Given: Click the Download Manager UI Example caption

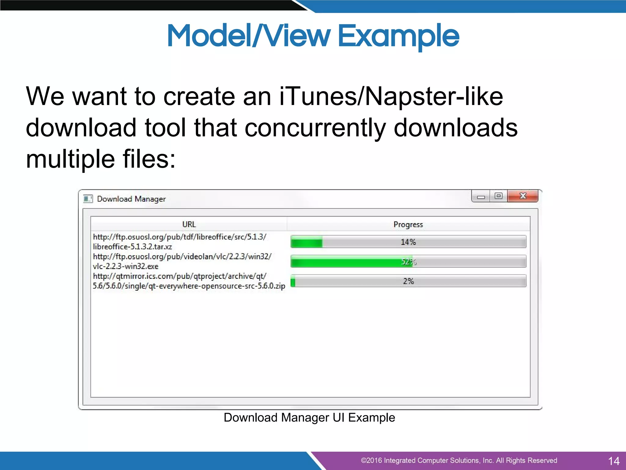Looking at the screenshot, I should (309, 418).
